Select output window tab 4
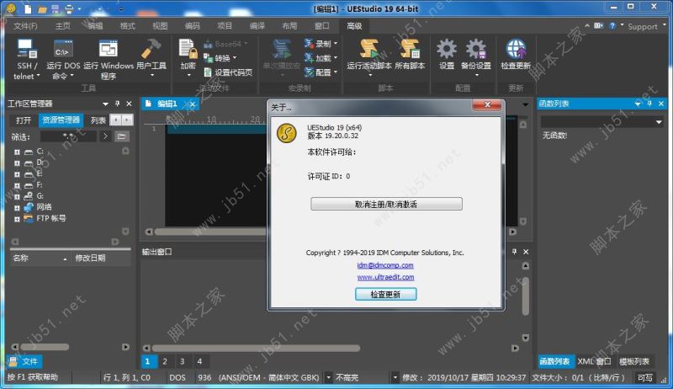The image size is (673, 389). (199, 361)
